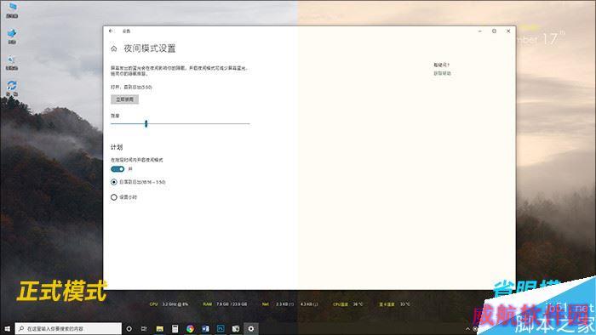Viewport: 596px width, 335px height.
Task: Open the blue arrow desktop shortcut
Action: (x=12, y=37)
